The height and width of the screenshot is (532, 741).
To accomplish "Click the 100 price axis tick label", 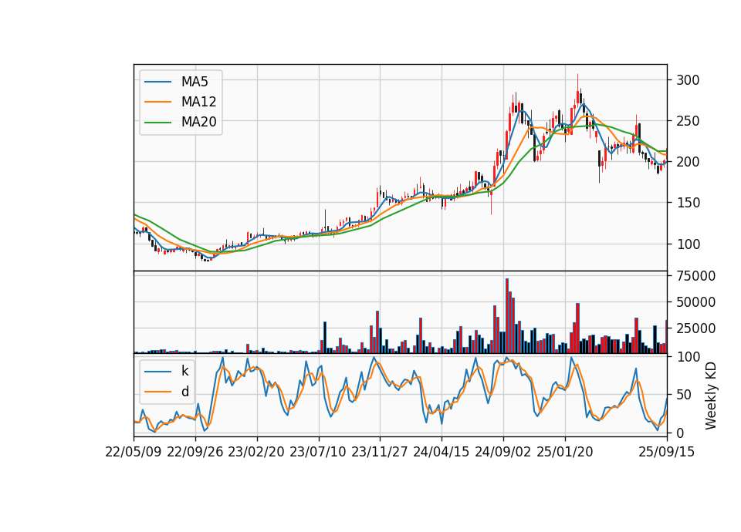I will (688, 244).
